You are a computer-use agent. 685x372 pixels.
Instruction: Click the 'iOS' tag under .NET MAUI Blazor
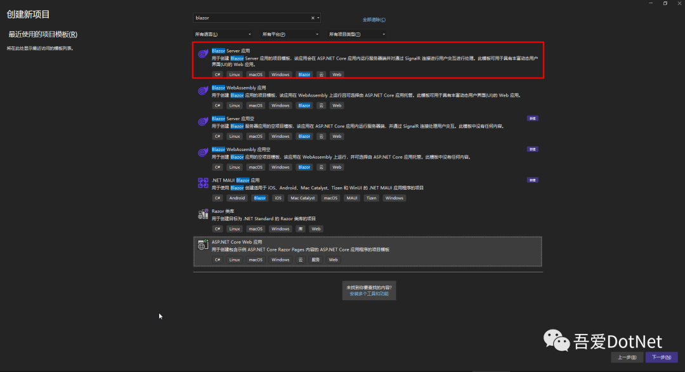tap(278, 198)
